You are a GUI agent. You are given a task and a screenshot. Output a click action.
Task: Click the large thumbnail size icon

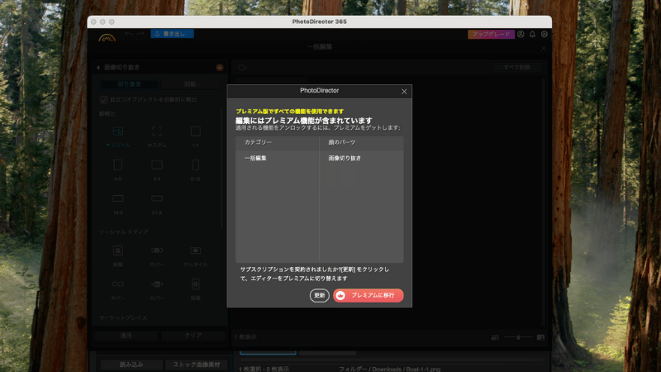click(x=541, y=337)
